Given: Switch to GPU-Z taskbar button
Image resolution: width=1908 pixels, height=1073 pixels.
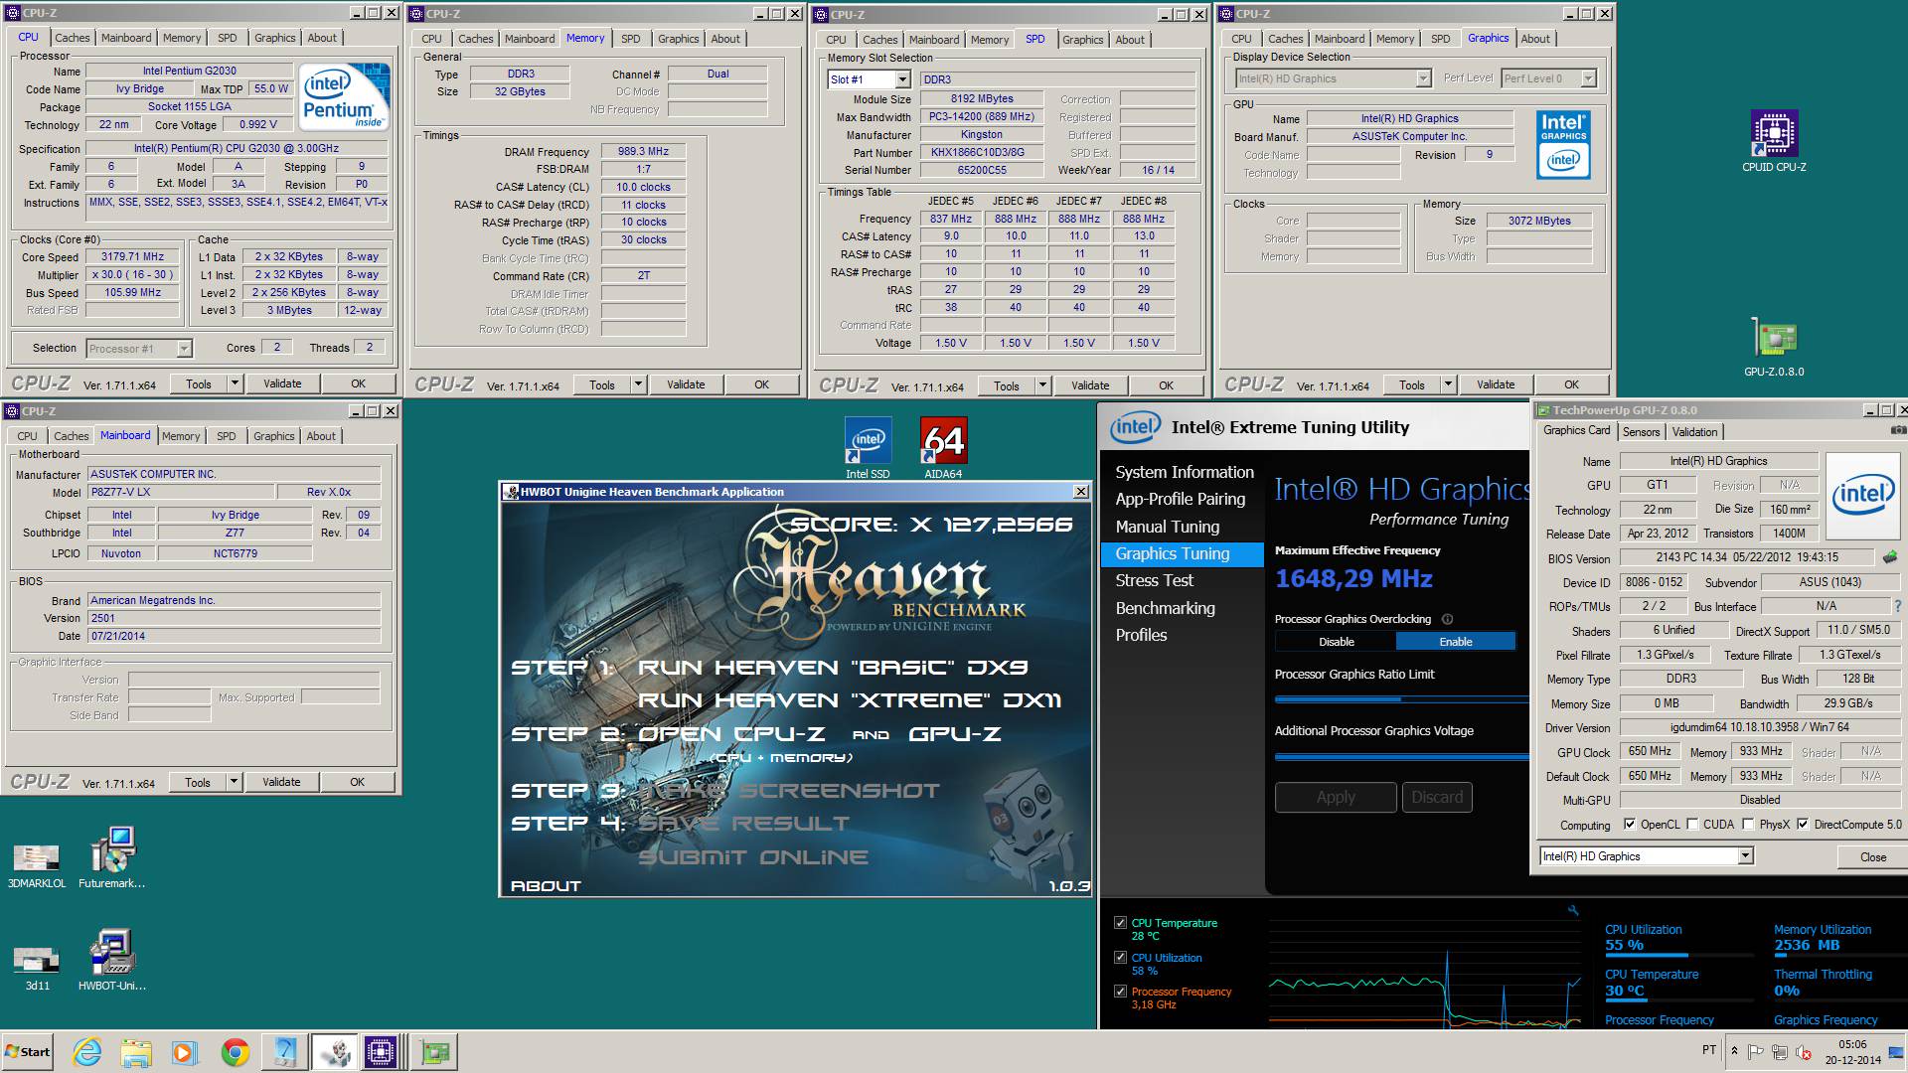Looking at the screenshot, I should pyautogui.click(x=433, y=1052).
